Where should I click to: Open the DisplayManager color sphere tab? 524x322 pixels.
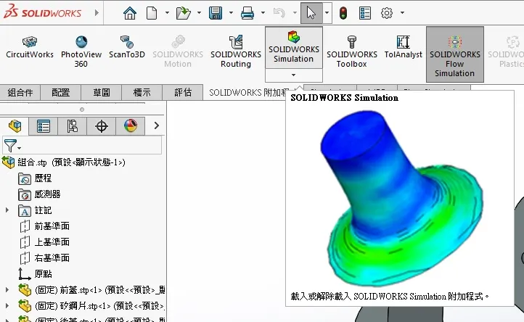point(131,126)
